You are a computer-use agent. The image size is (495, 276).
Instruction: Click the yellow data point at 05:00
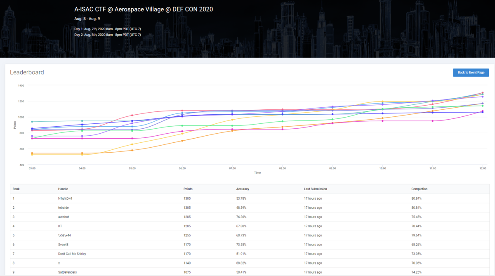click(x=132, y=144)
